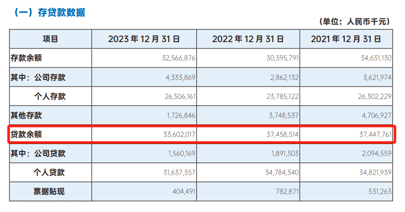Click the value 32,566,876
Image resolution: width=405 pixels, height=212 pixels.
(179, 58)
